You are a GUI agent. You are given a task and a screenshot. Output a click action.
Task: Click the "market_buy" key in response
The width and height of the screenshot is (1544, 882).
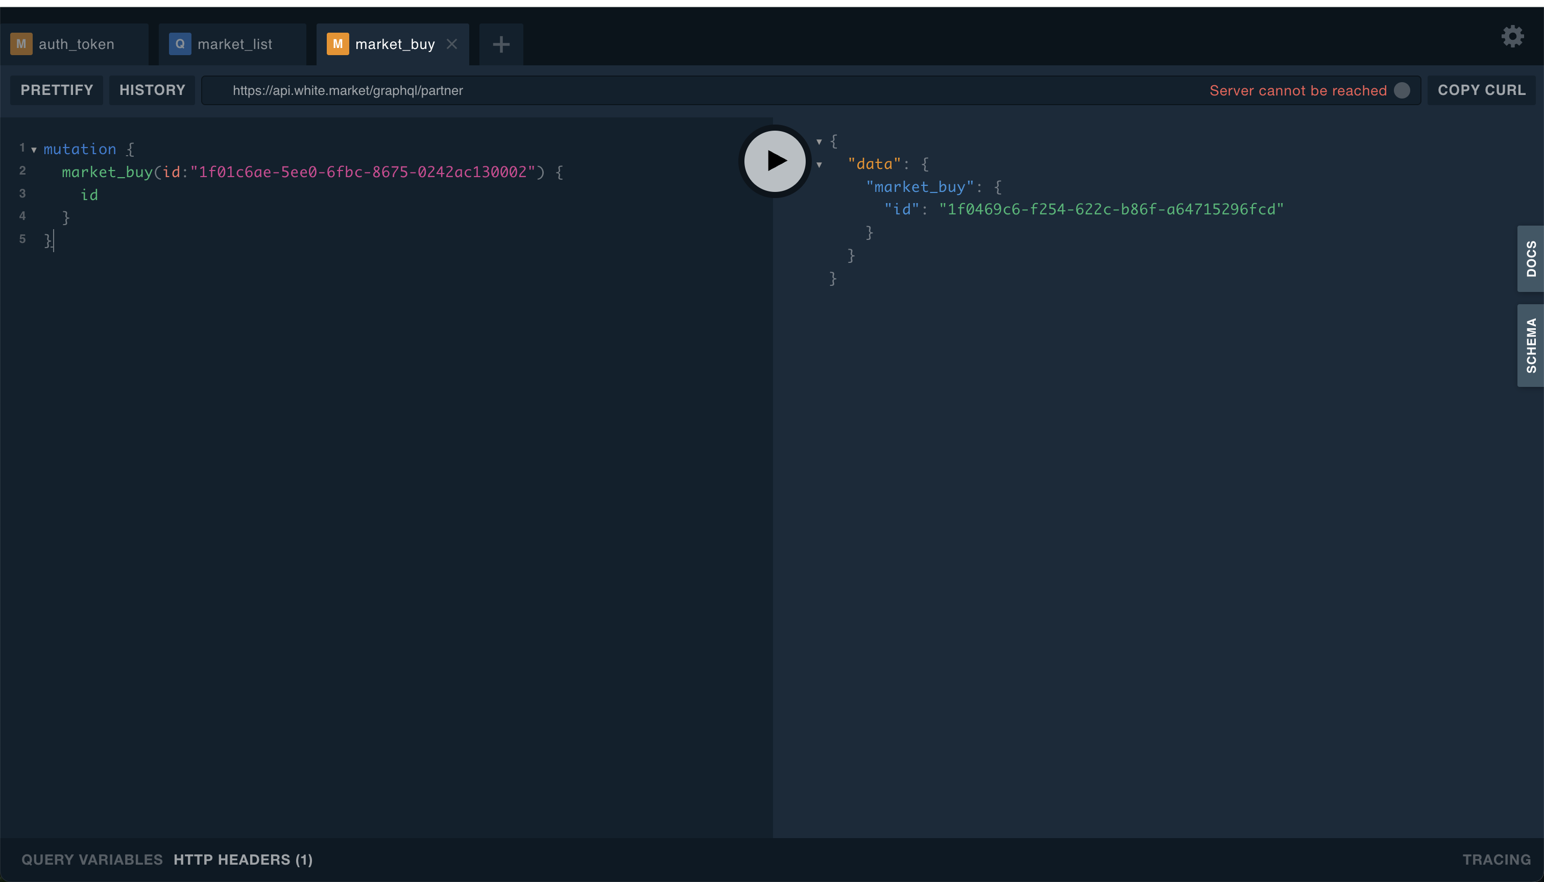click(920, 187)
